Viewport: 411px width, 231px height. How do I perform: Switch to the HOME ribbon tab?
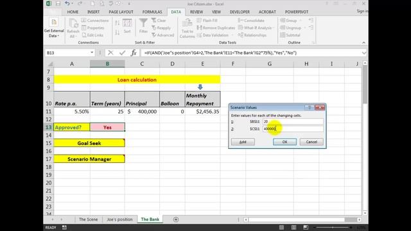(x=73, y=12)
